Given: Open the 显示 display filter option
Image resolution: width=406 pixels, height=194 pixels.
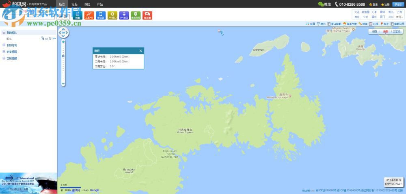Looking at the screenshot, I should point(321,24).
